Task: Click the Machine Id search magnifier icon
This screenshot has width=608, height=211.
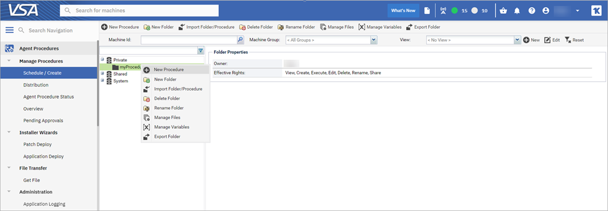Action: 240,39
